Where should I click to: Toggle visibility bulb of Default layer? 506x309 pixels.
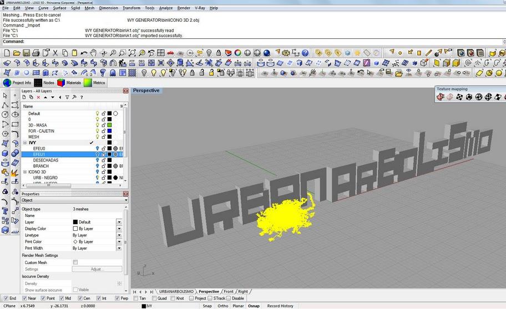point(97,114)
